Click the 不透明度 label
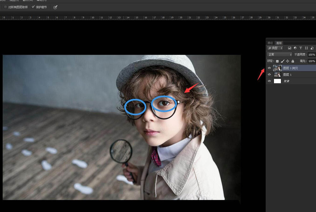Image resolution: width=316 pixels, height=212 pixels. (300, 54)
